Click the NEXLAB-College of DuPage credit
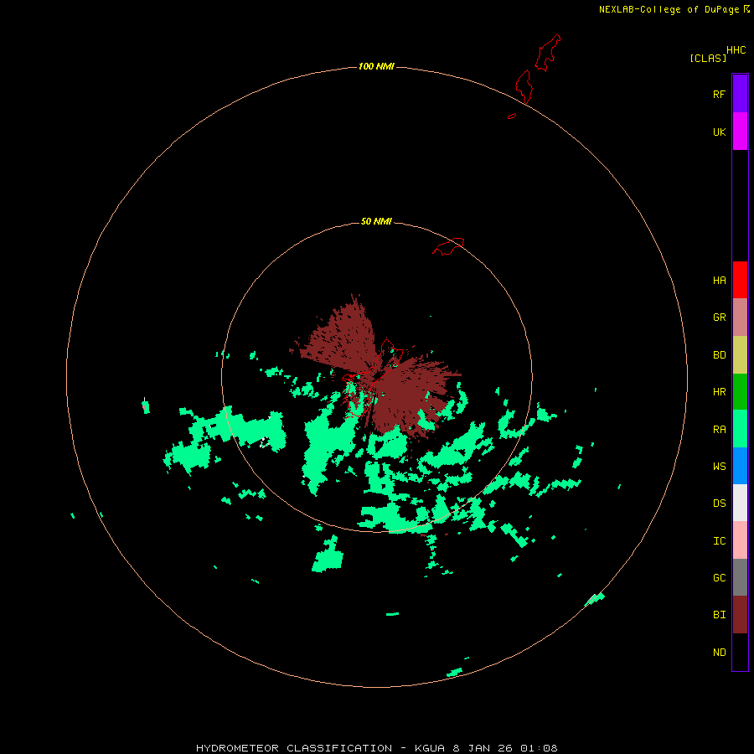 coord(669,9)
